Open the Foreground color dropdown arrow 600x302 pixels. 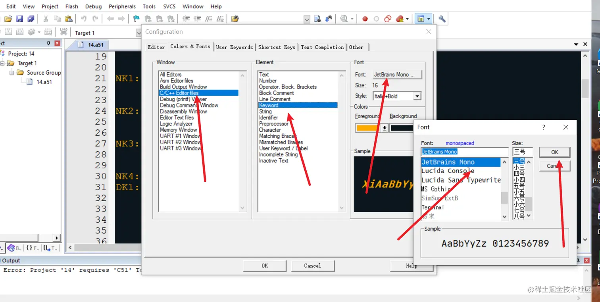[384, 128]
